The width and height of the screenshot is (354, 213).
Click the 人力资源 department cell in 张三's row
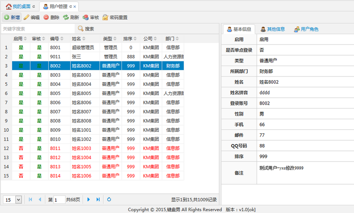(173, 57)
